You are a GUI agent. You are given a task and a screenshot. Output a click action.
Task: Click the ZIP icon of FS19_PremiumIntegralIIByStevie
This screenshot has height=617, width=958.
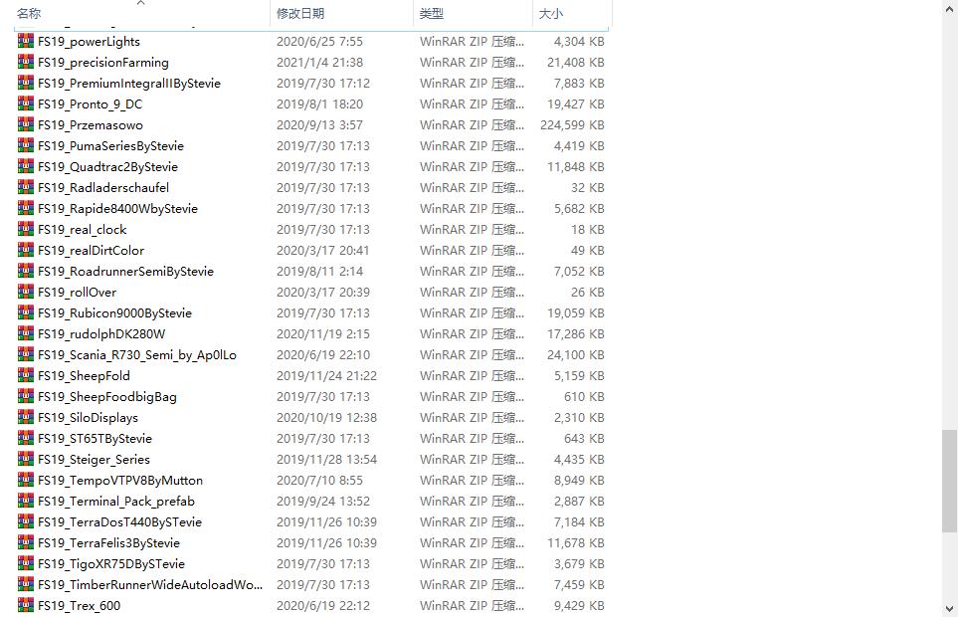[26, 83]
